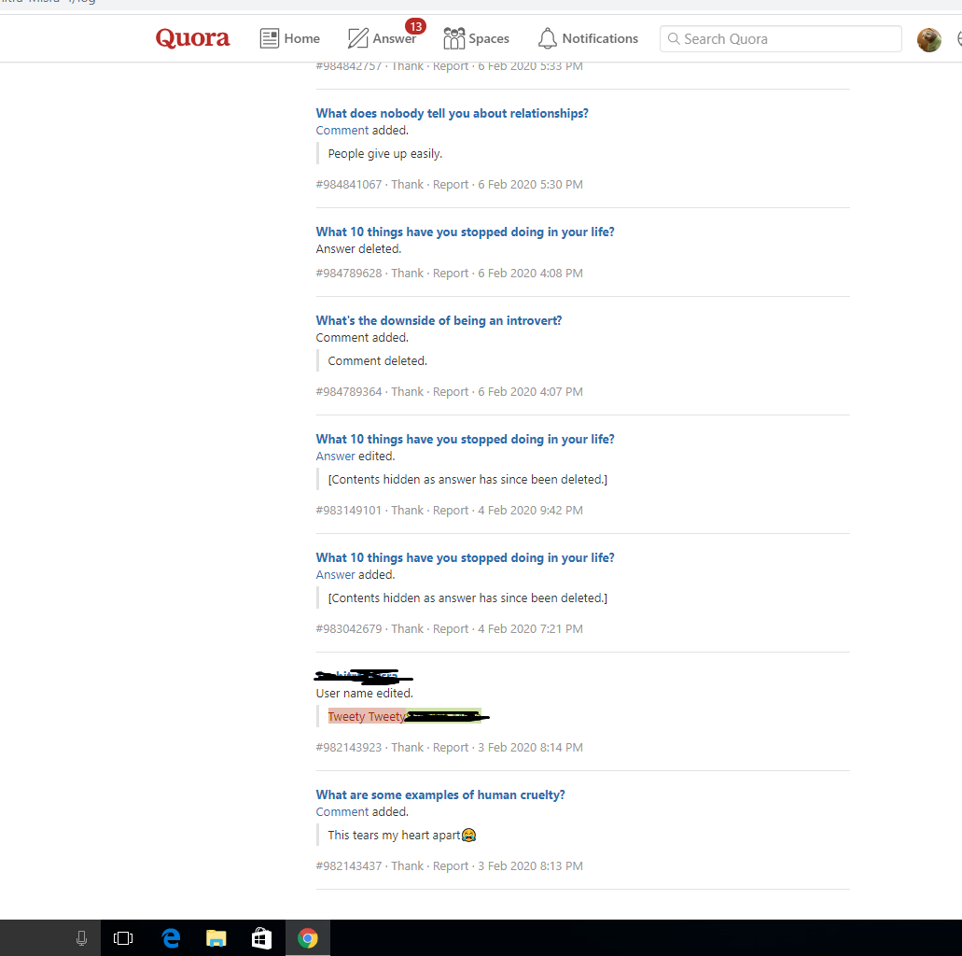Image resolution: width=962 pixels, height=956 pixels.
Task: Click Report on log #983149101
Action: (451, 511)
